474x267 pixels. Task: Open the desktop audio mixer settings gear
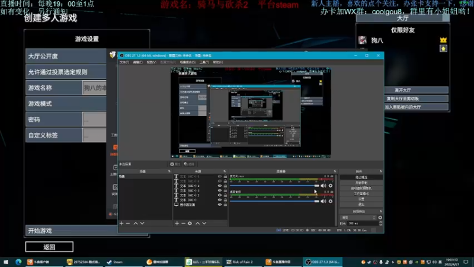(331, 201)
